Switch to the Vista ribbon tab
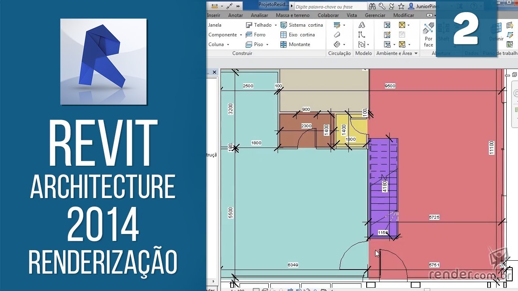The image size is (518, 291). [x=352, y=15]
